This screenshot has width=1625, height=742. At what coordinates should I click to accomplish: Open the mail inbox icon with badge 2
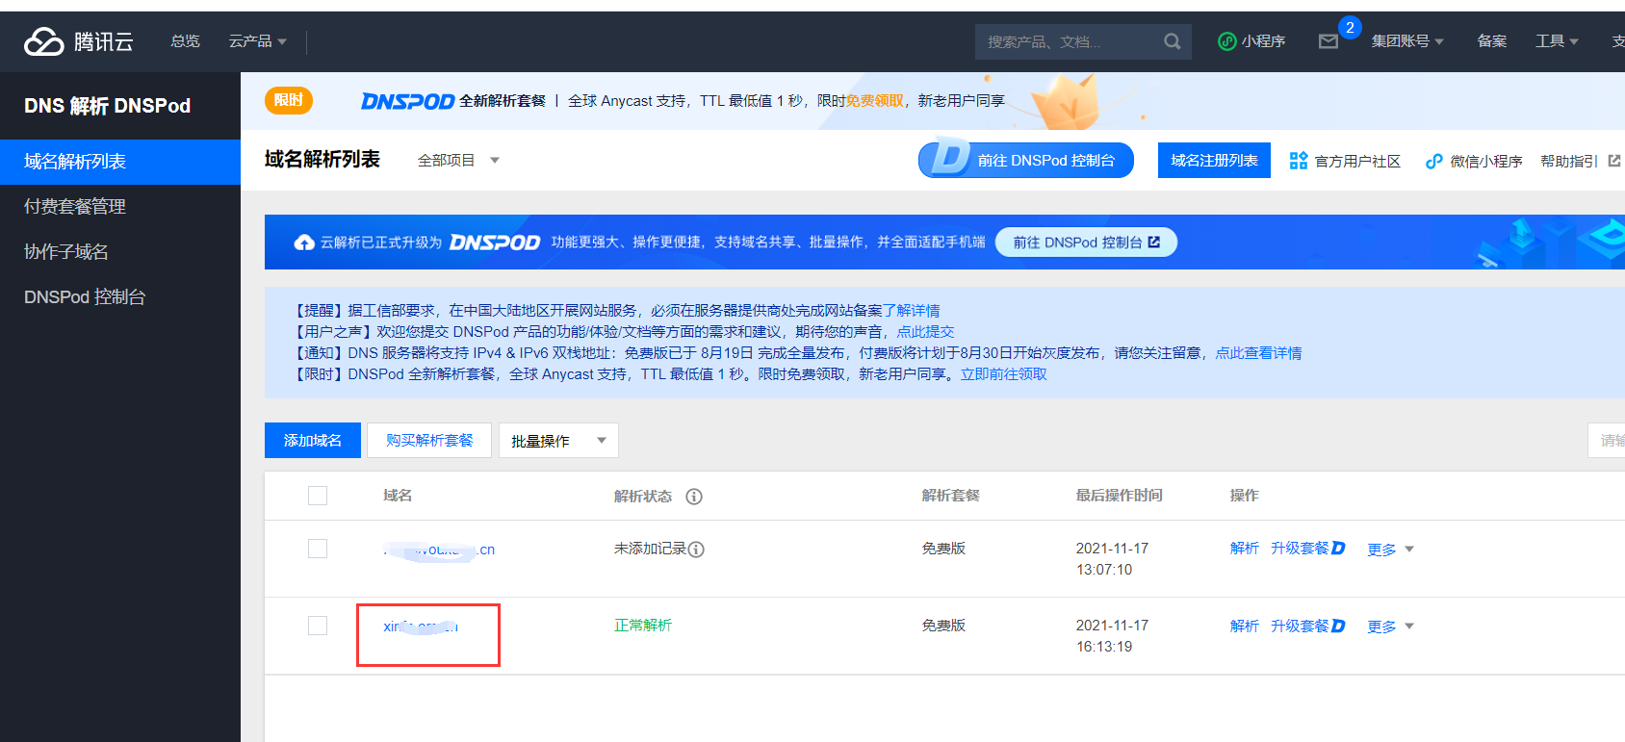[1328, 41]
